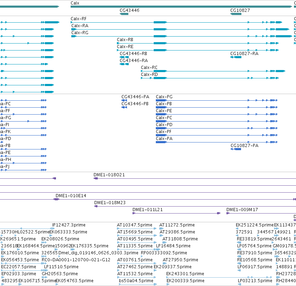Click the AT31808.5prime EST label

point(180,239)
